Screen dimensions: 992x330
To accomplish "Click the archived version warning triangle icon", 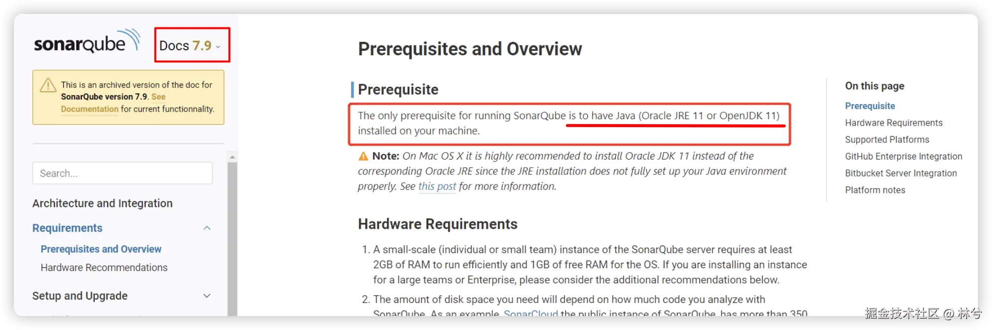I will (48, 85).
